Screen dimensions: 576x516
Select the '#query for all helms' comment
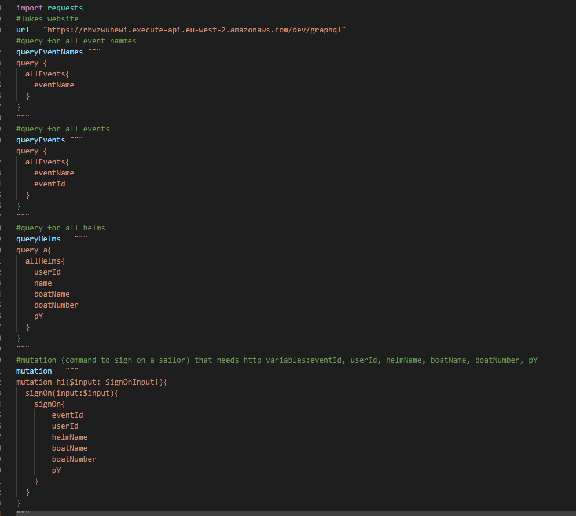pos(61,228)
